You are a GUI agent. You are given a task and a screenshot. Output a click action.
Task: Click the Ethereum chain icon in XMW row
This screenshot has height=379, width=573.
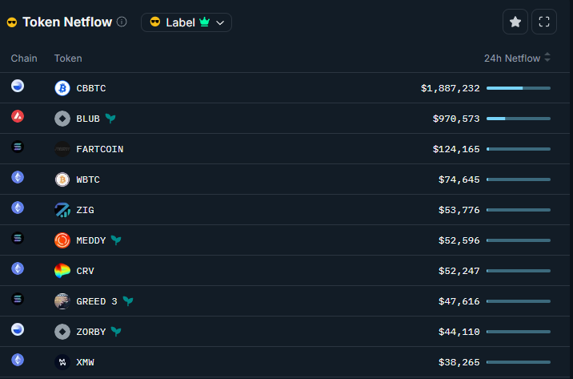(x=18, y=360)
